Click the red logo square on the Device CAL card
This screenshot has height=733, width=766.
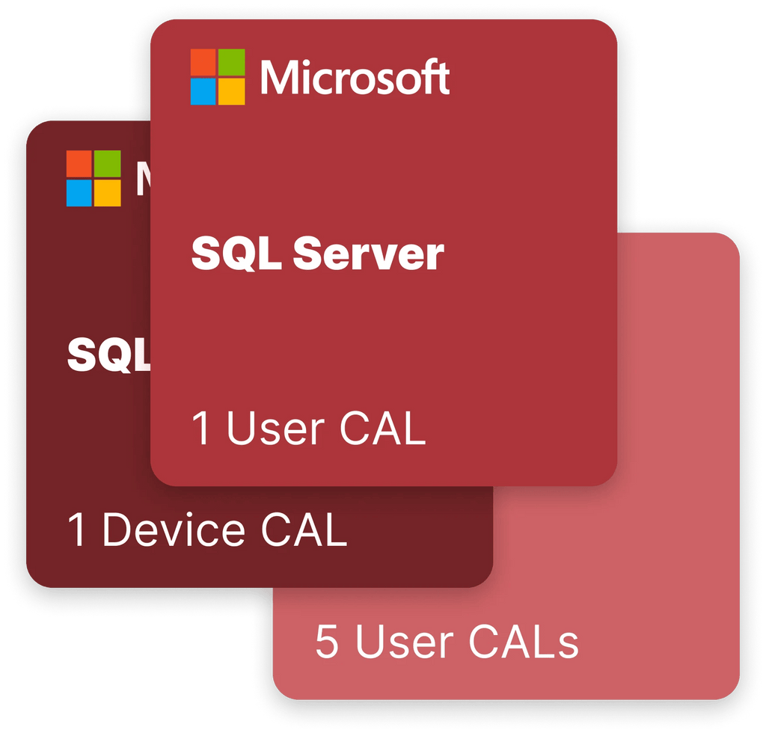coord(79,164)
